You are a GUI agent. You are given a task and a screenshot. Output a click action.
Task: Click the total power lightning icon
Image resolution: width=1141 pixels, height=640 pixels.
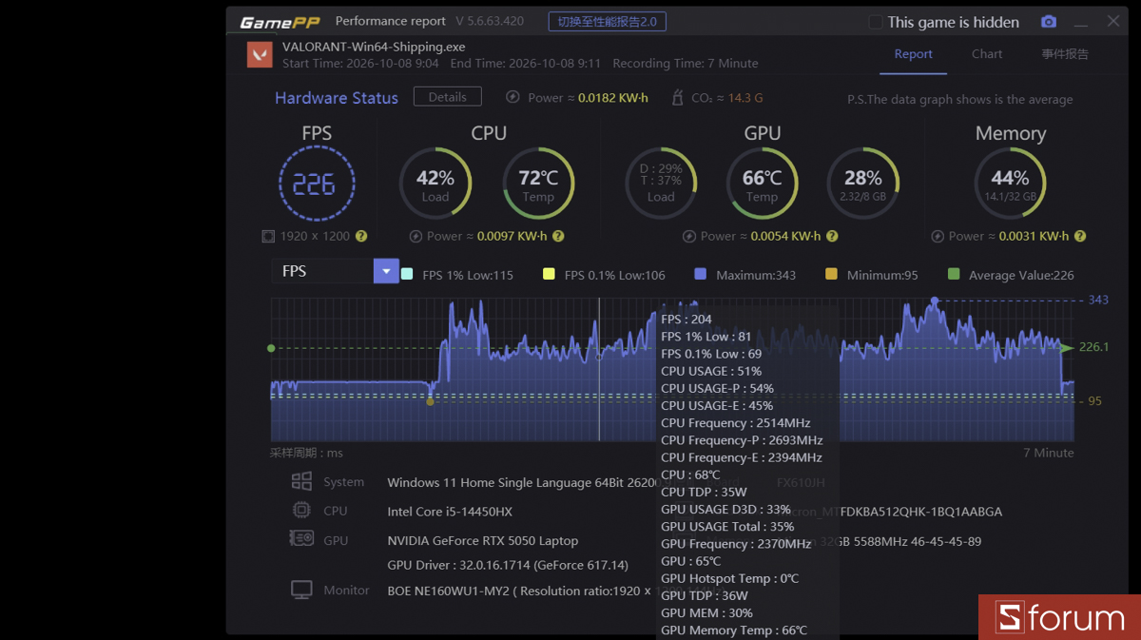coord(512,97)
